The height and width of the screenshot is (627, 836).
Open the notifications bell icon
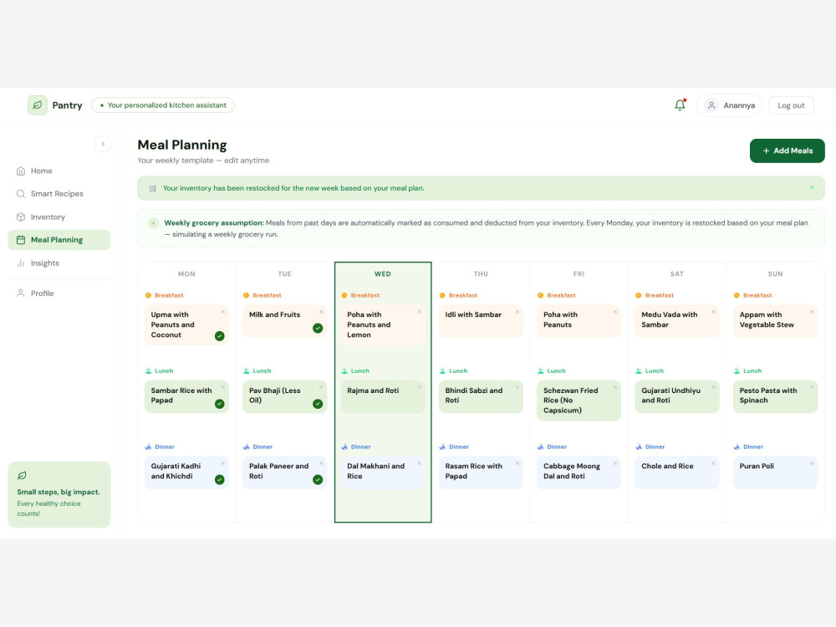point(680,105)
